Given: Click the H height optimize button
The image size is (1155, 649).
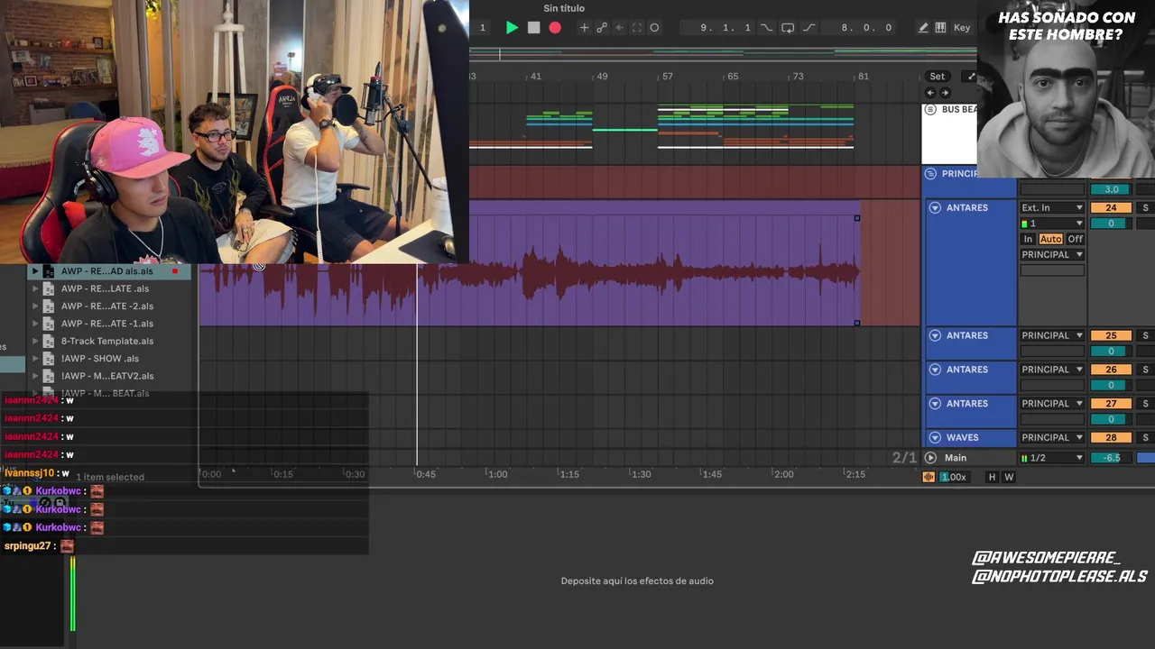Looking at the screenshot, I should pos(992,477).
